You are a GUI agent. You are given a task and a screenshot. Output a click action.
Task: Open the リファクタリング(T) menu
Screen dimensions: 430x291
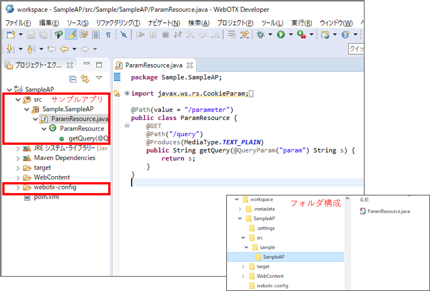click(118, 23)
